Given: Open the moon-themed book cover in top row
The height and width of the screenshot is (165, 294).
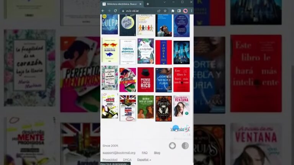Looking at the screenshot, I should pos(128,25).
